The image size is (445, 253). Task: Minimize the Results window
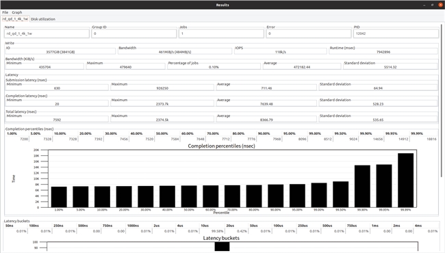(424, 5)
